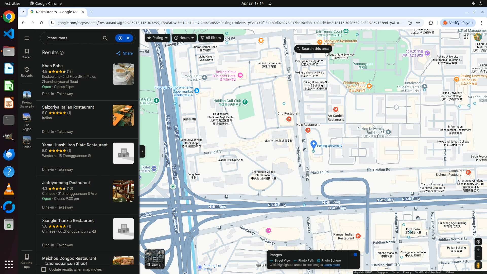Open Google apps grid icon

click(x=466, y=37)
